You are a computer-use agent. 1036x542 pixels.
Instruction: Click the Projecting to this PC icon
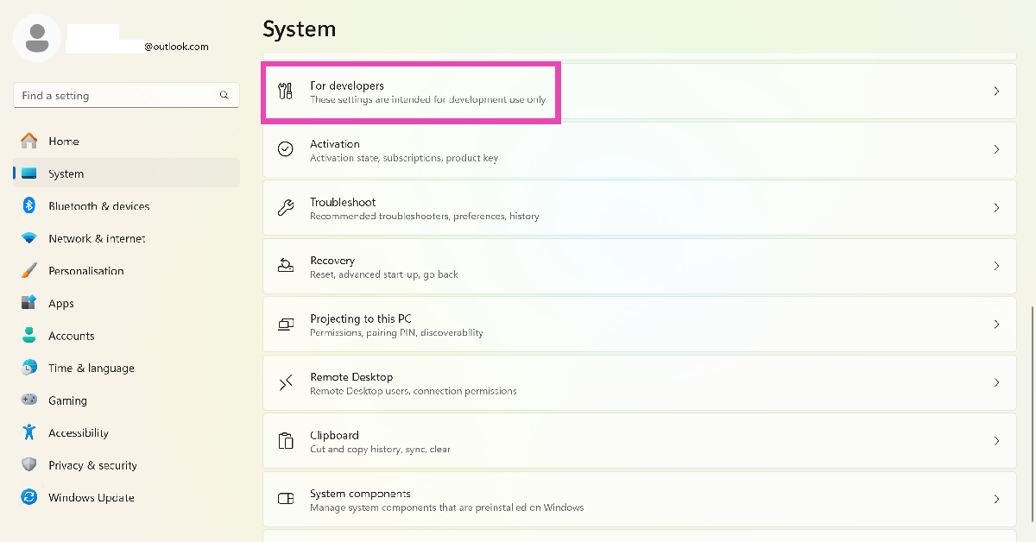tap(286, 325)
